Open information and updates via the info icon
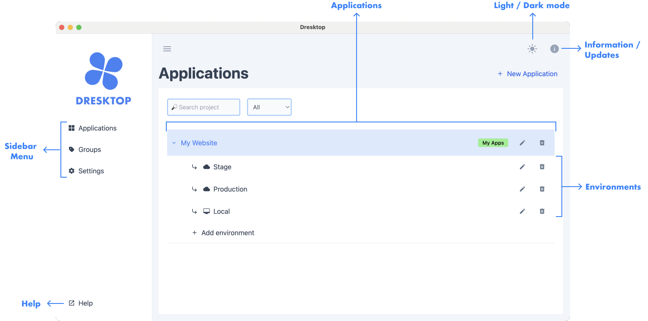The height and width of the screenshot is (321, 648). pyautogui.click(x=554, y=49)
